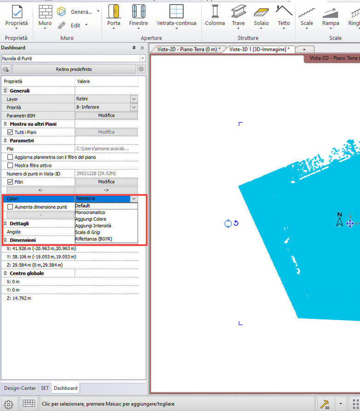Screen dimensions: 360x411
Task: Click the right arrow -> button
Action: [x=106, y=190]
